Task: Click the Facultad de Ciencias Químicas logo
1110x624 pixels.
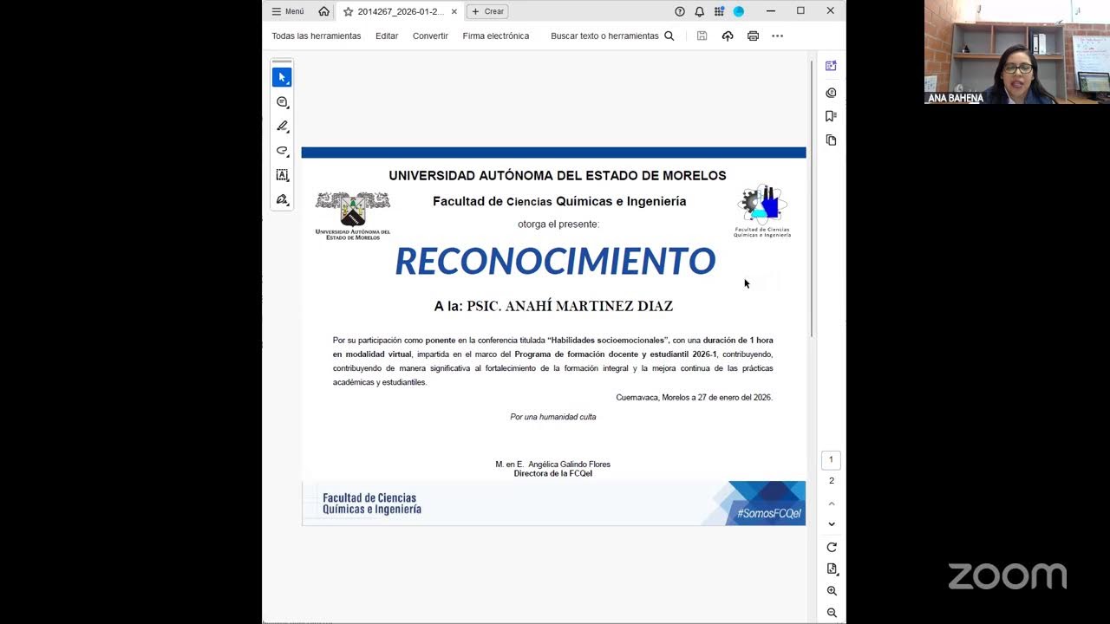Action: 762,211
